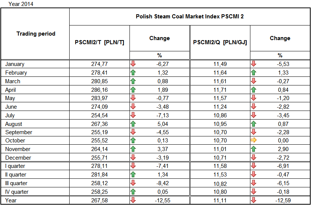Click the PSCMI2/Q [PLN/GJ] column header

[x=220, y=42]
